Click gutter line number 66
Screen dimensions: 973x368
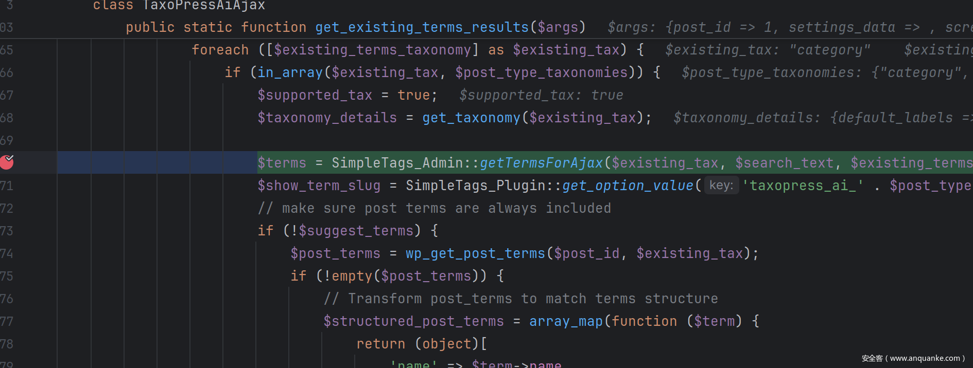7,72
